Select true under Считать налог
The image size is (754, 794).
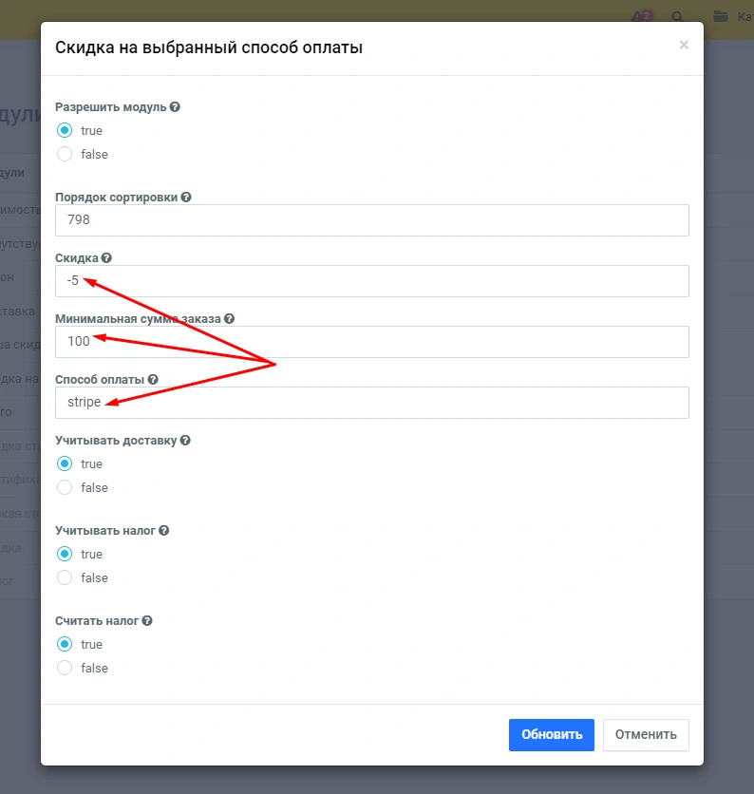point(65,644)
